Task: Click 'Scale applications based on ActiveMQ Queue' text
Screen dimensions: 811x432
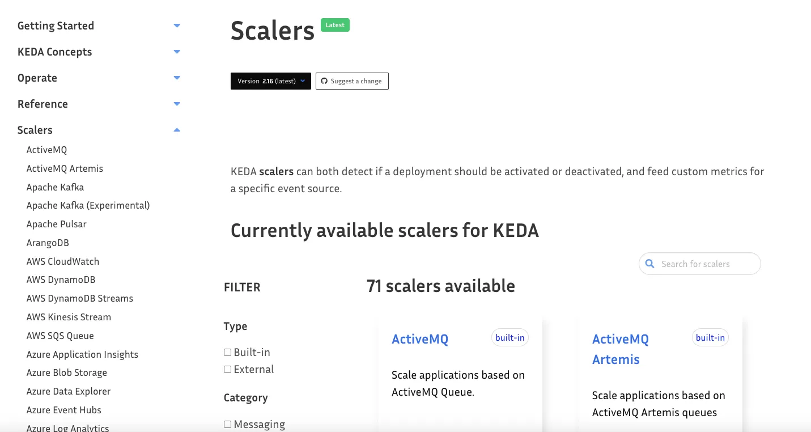Action: (458, 383)
